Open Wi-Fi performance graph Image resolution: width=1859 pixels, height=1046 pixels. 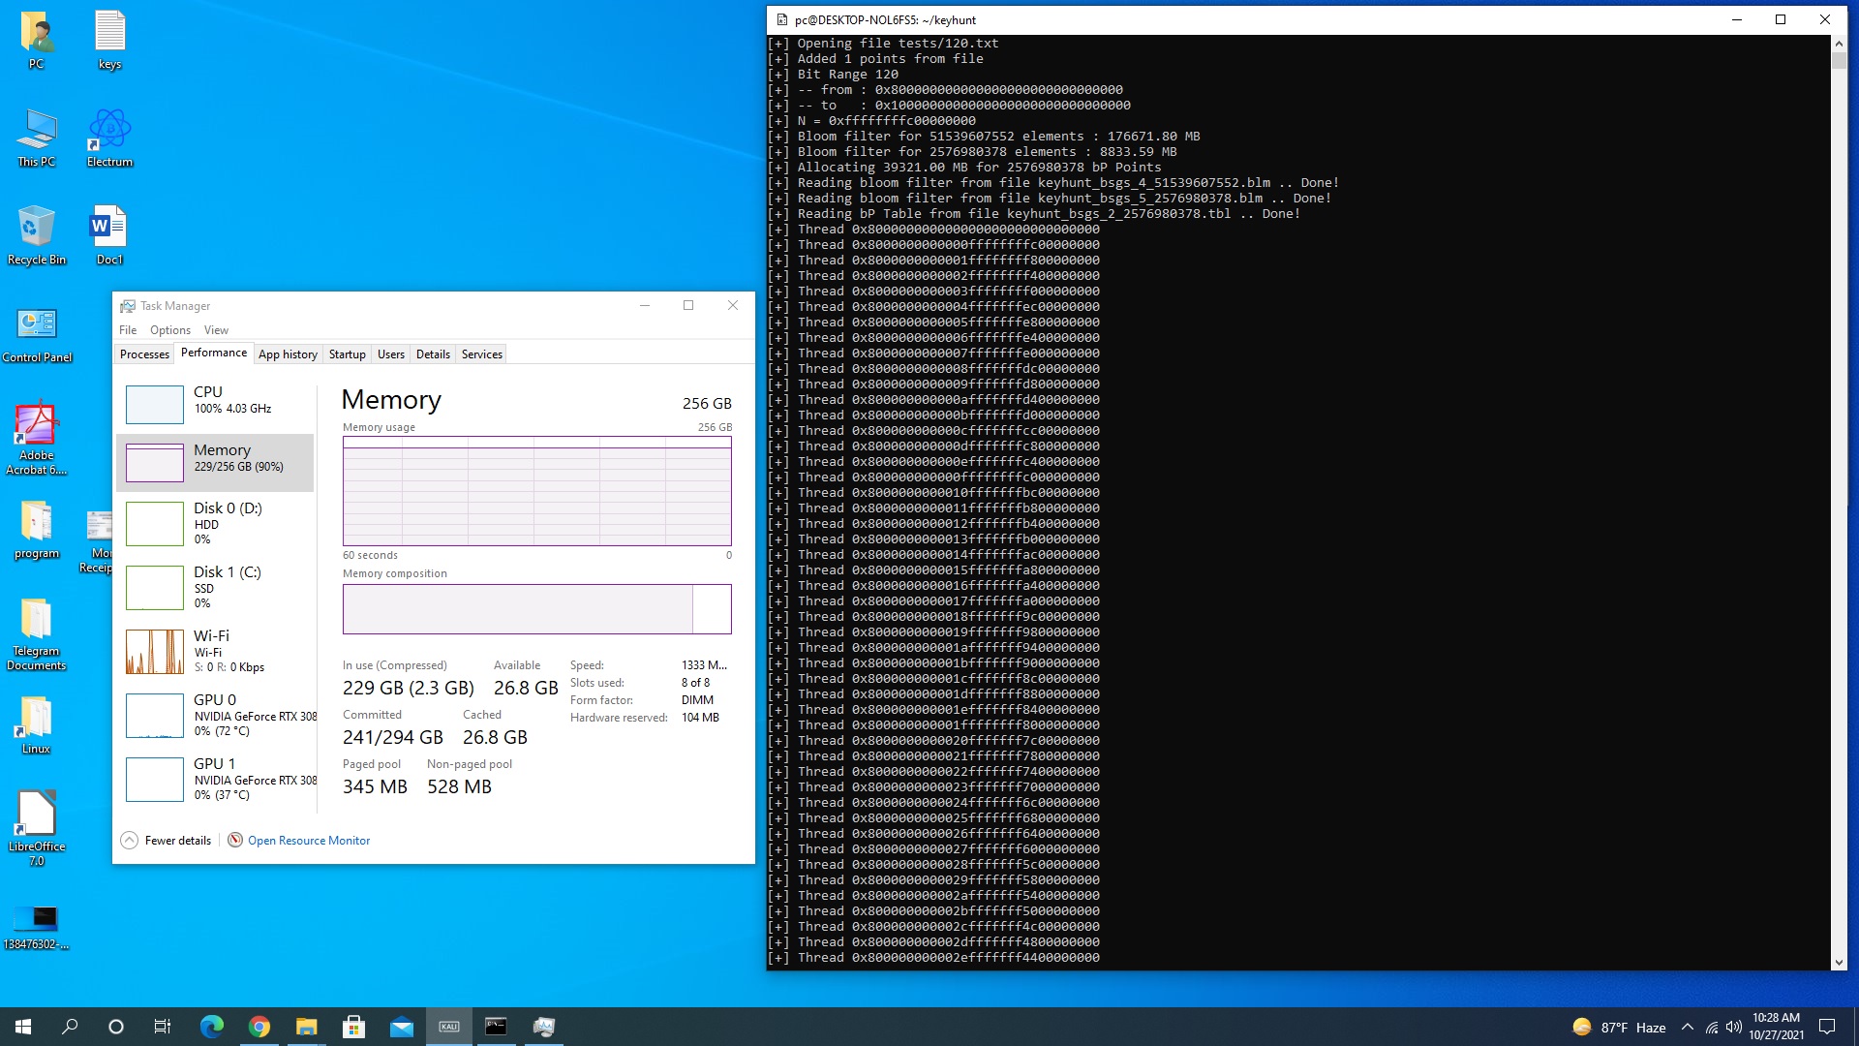(155, 651)
